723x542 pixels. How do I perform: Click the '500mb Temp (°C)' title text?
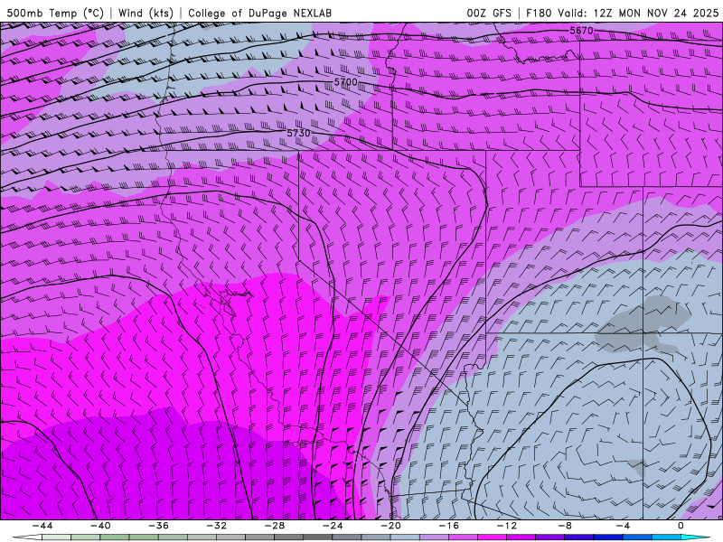point(55,13)
